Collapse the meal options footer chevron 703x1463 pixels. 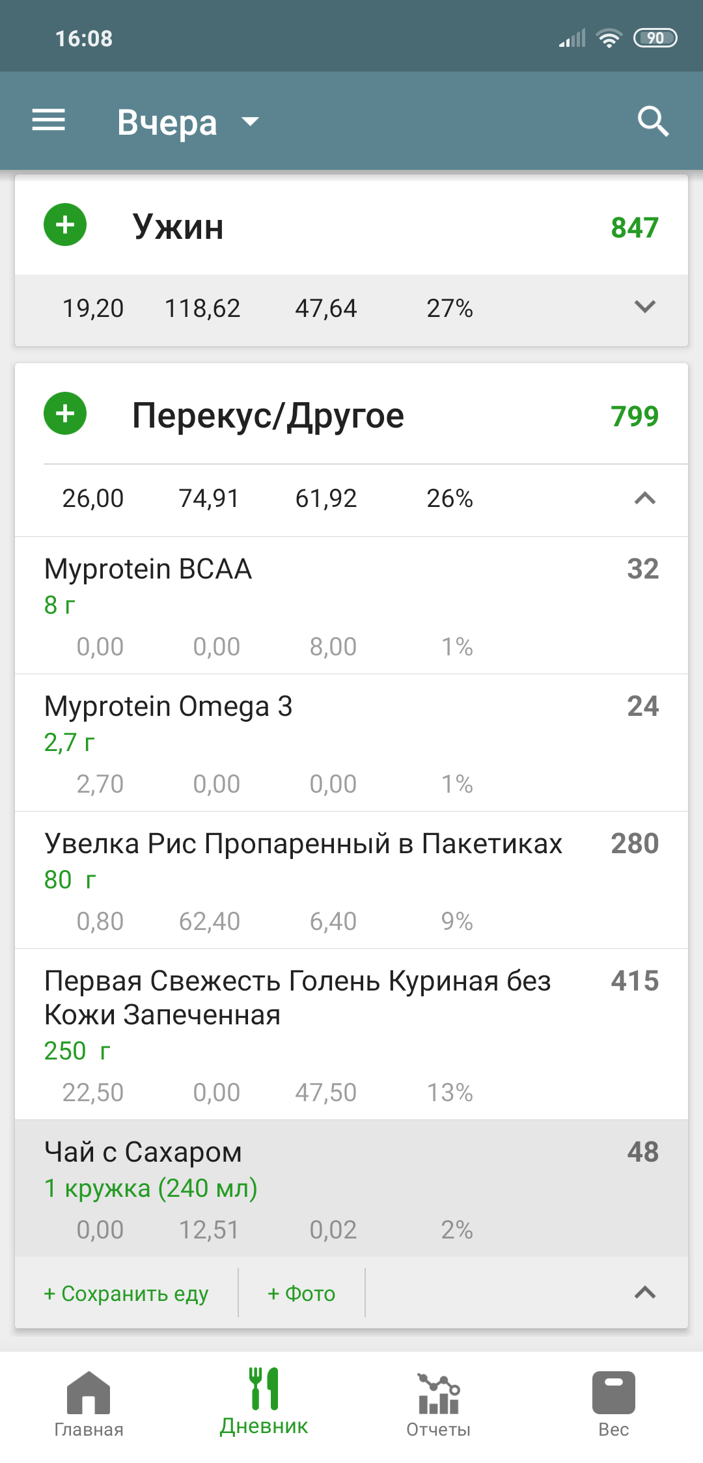pyautogui.click(x=644, y=1292)
